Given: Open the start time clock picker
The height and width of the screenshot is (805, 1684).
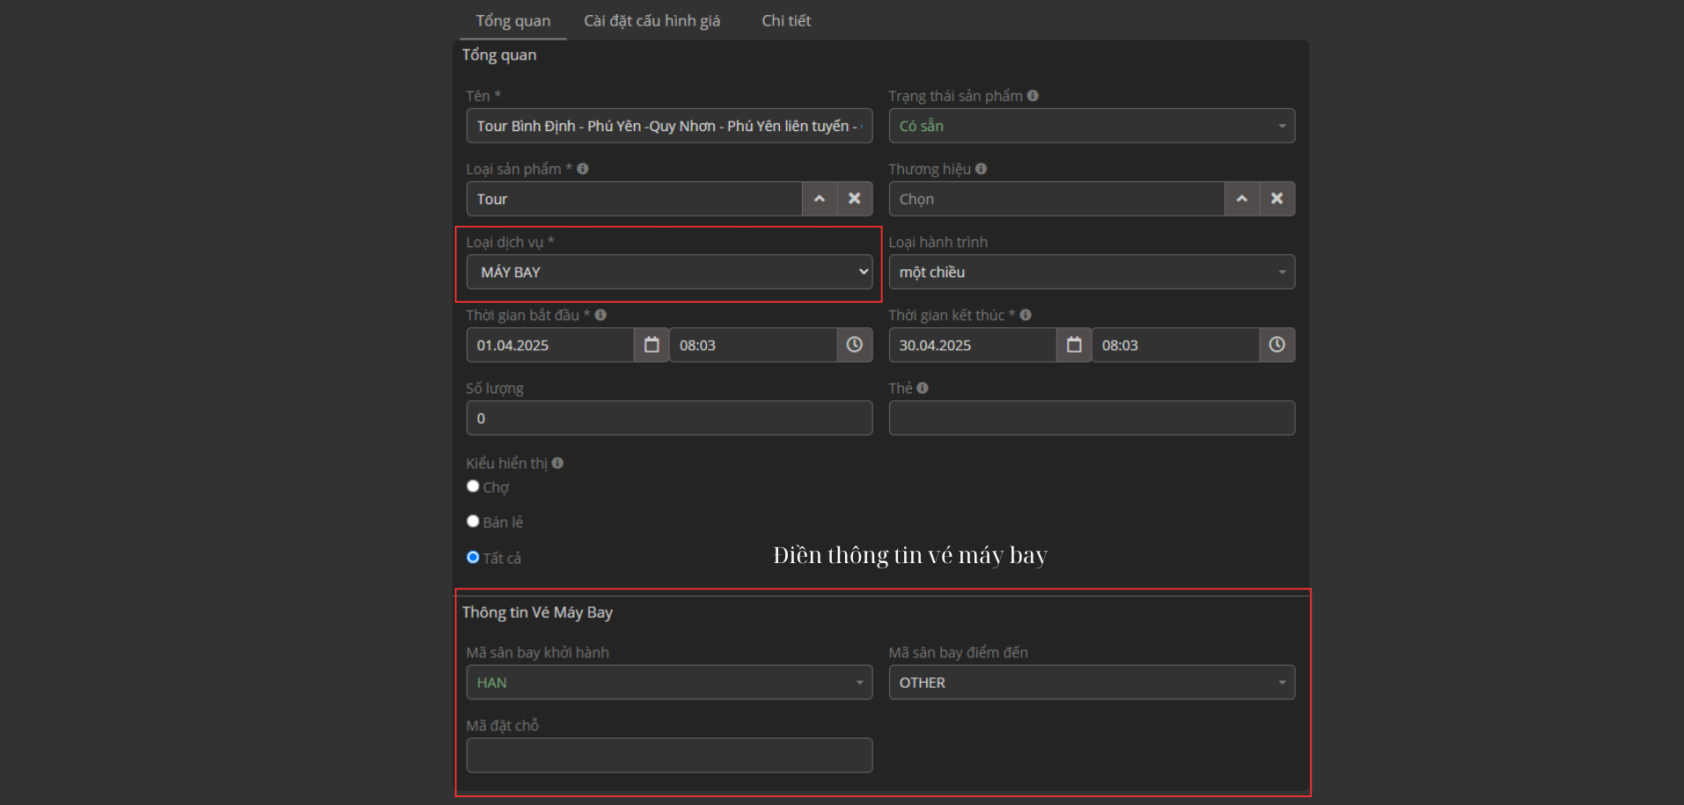Looking at the screenshot, I should [854, 345].
